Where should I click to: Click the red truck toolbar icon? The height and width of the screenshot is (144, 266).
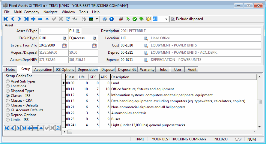pyautogui.click(x=121, y=19)
